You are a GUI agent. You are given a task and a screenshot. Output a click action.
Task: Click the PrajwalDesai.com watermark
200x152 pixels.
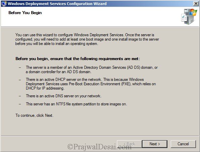point(99,147)
